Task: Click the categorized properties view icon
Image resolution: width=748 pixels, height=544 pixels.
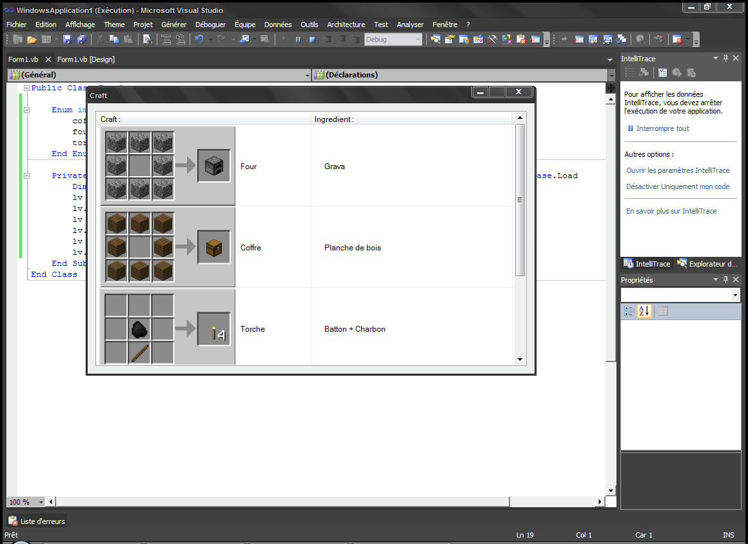Action: click(629, 311)
